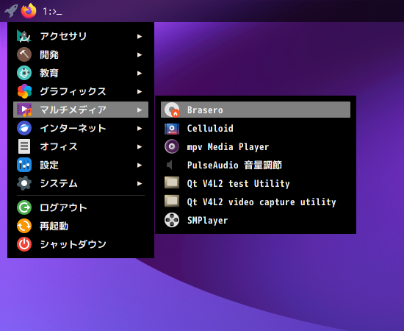
Task: Choose 再起動 to reboot
Action: tap(81, 226)
